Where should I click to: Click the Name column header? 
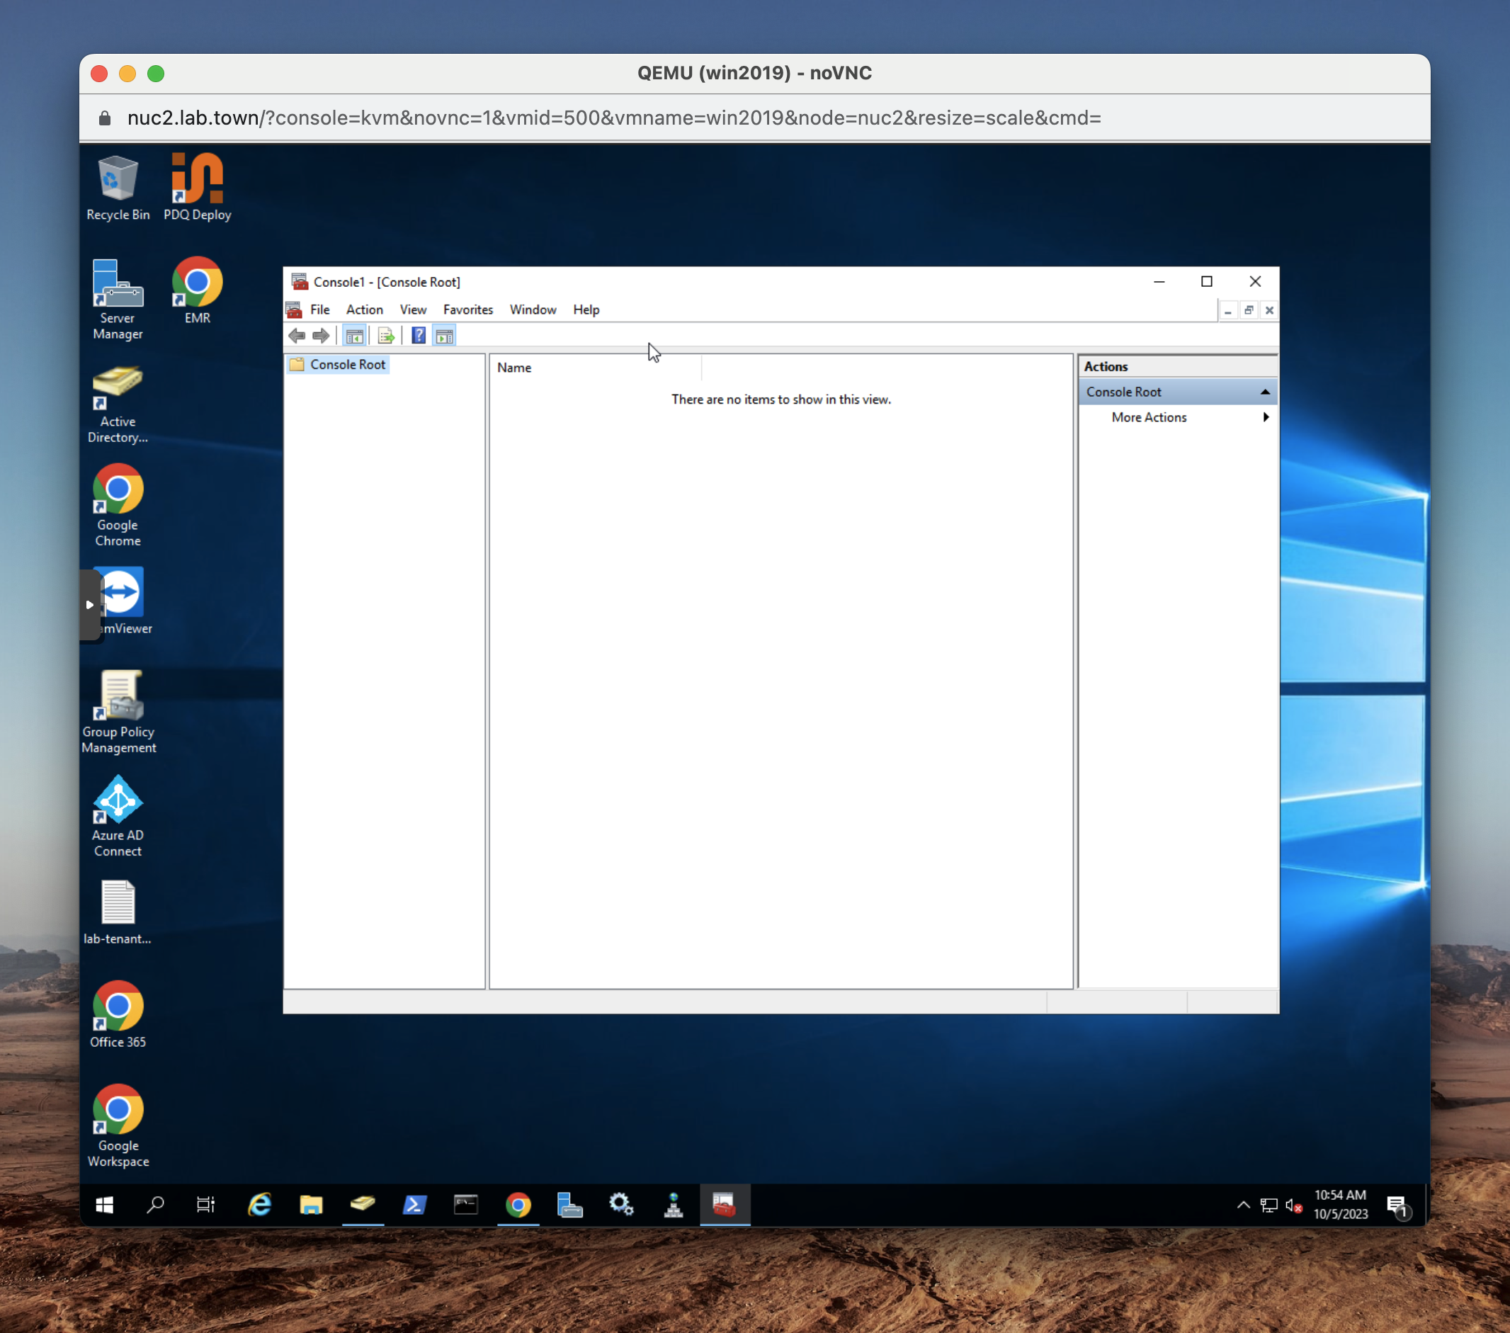point(595,367)
